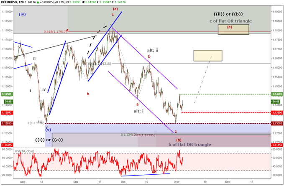Click the 'alt: ii' wave label
This screenshot has height=186, width=284.
pos(153,50)
